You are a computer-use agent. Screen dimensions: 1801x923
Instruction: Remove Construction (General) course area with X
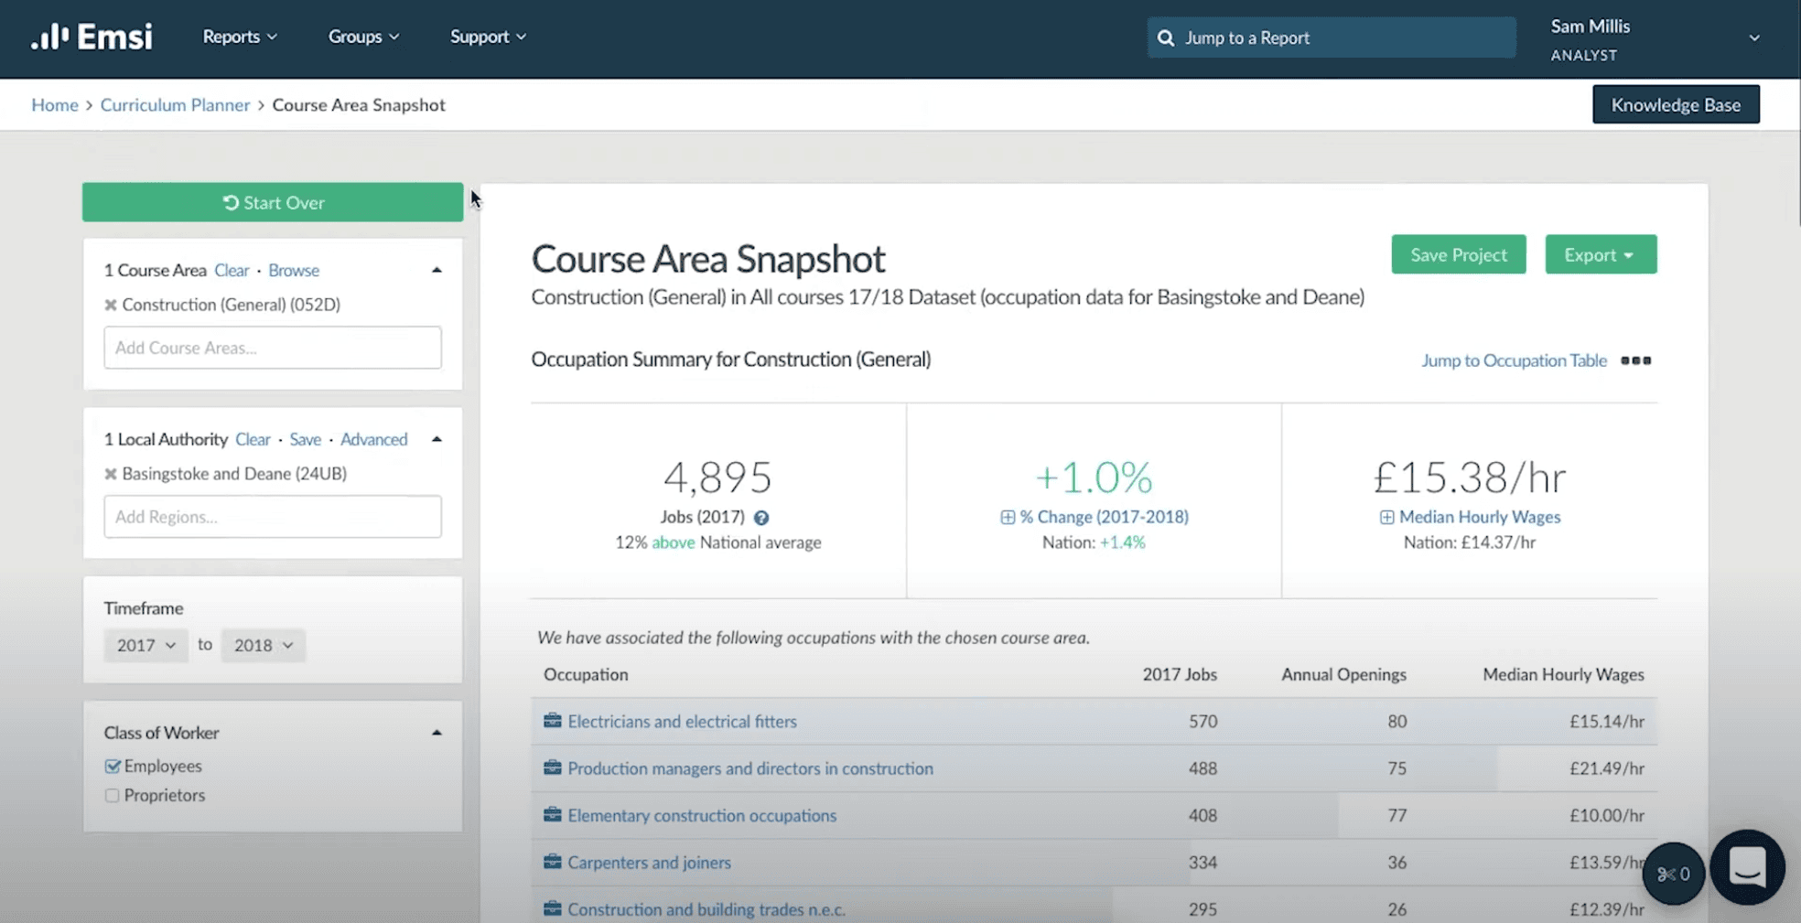(x=111, y=305)
